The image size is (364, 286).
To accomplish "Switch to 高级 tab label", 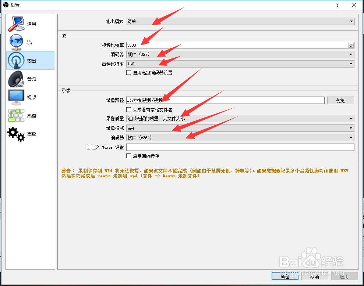I will click(x=32, y=134).
